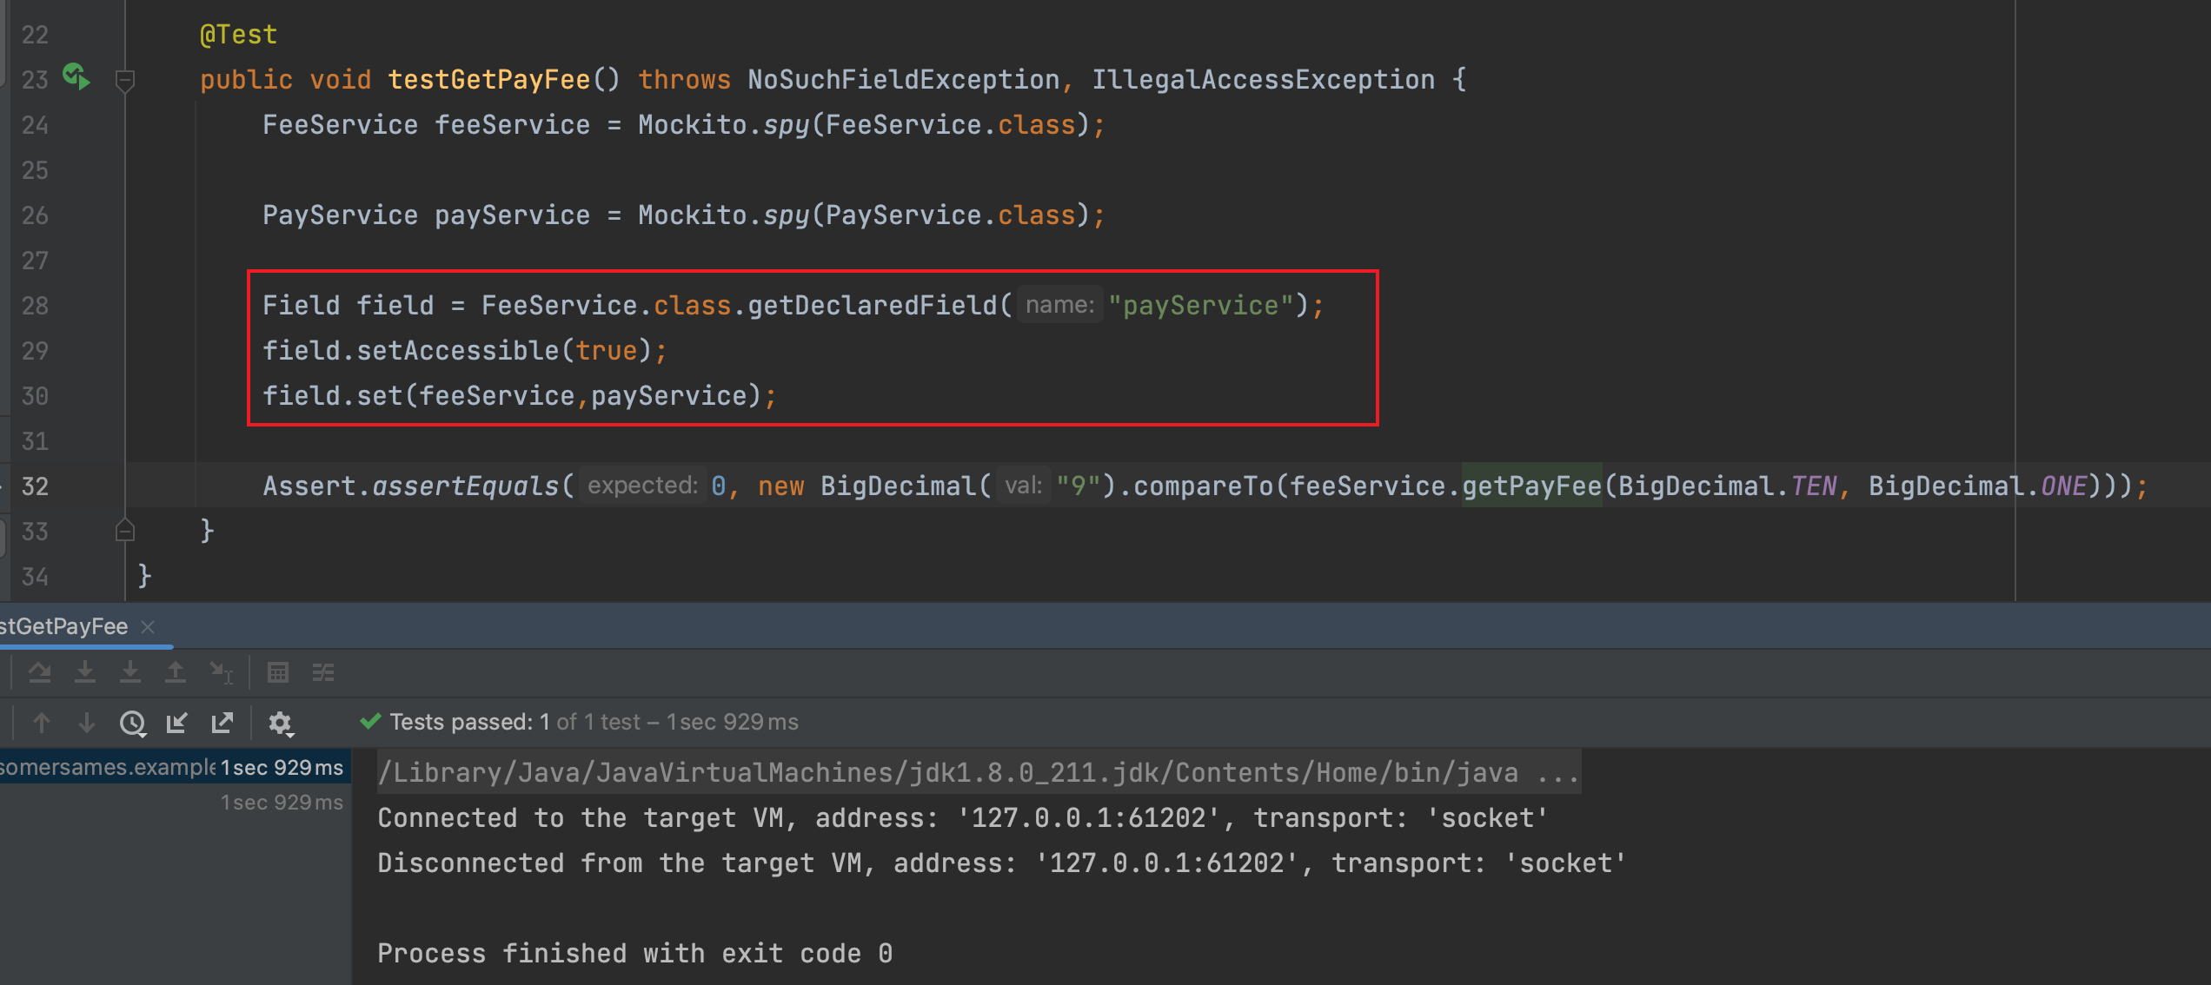Viewport: 2211px width, 985px height.
Task: Go to previous failed test arrow
Action: pos(41,722)
